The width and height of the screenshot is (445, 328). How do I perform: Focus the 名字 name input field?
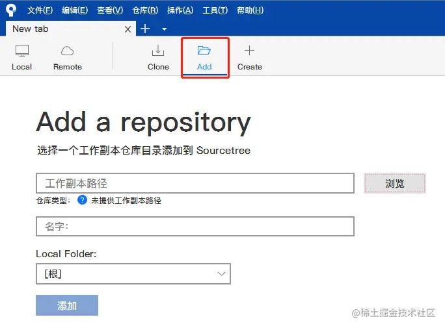[195, 226]
